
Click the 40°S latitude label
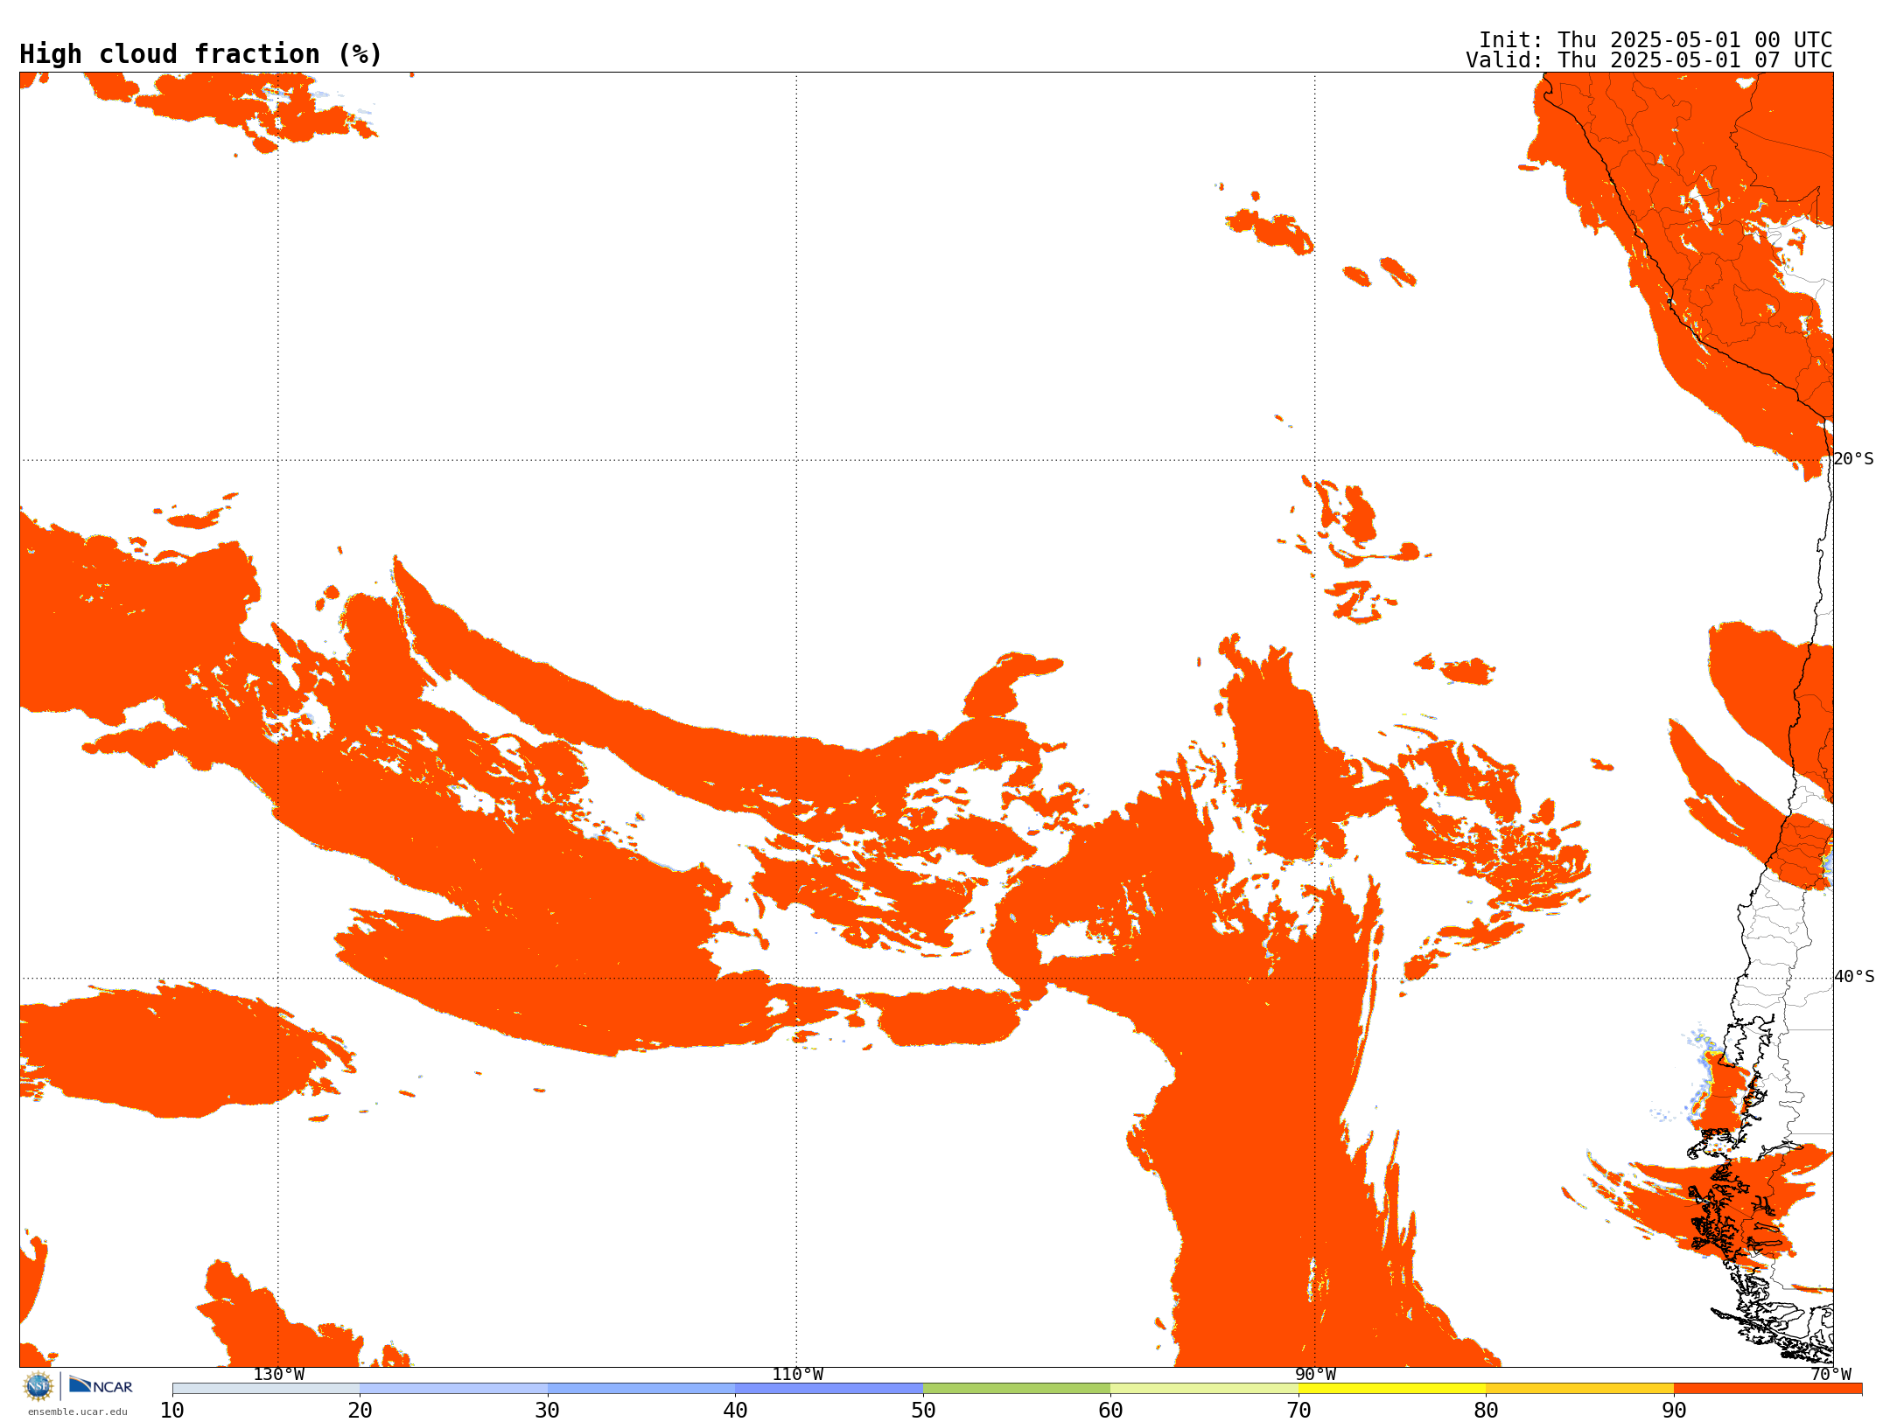pos(1854,977)
